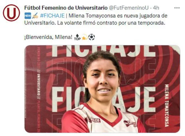Open the Fichaje player announcement image
The height and width of the screenshot is (136, 185).
(x=102, y=89)
